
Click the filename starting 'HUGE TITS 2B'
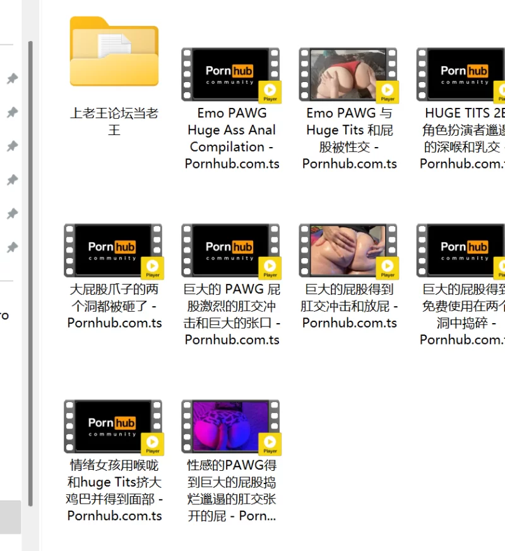click(462, 138)
